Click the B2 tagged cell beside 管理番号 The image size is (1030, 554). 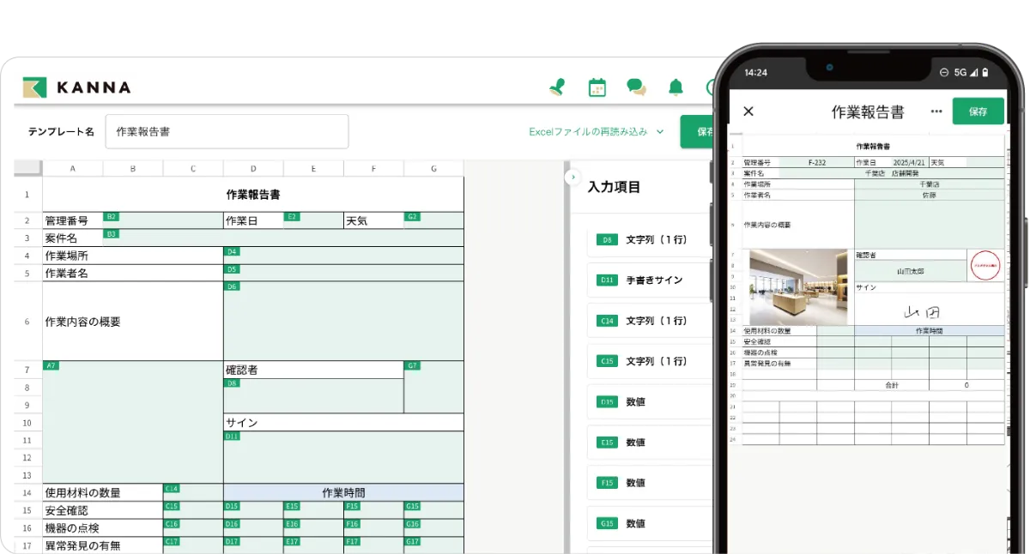pyautogui.click(x=163, y=220)
